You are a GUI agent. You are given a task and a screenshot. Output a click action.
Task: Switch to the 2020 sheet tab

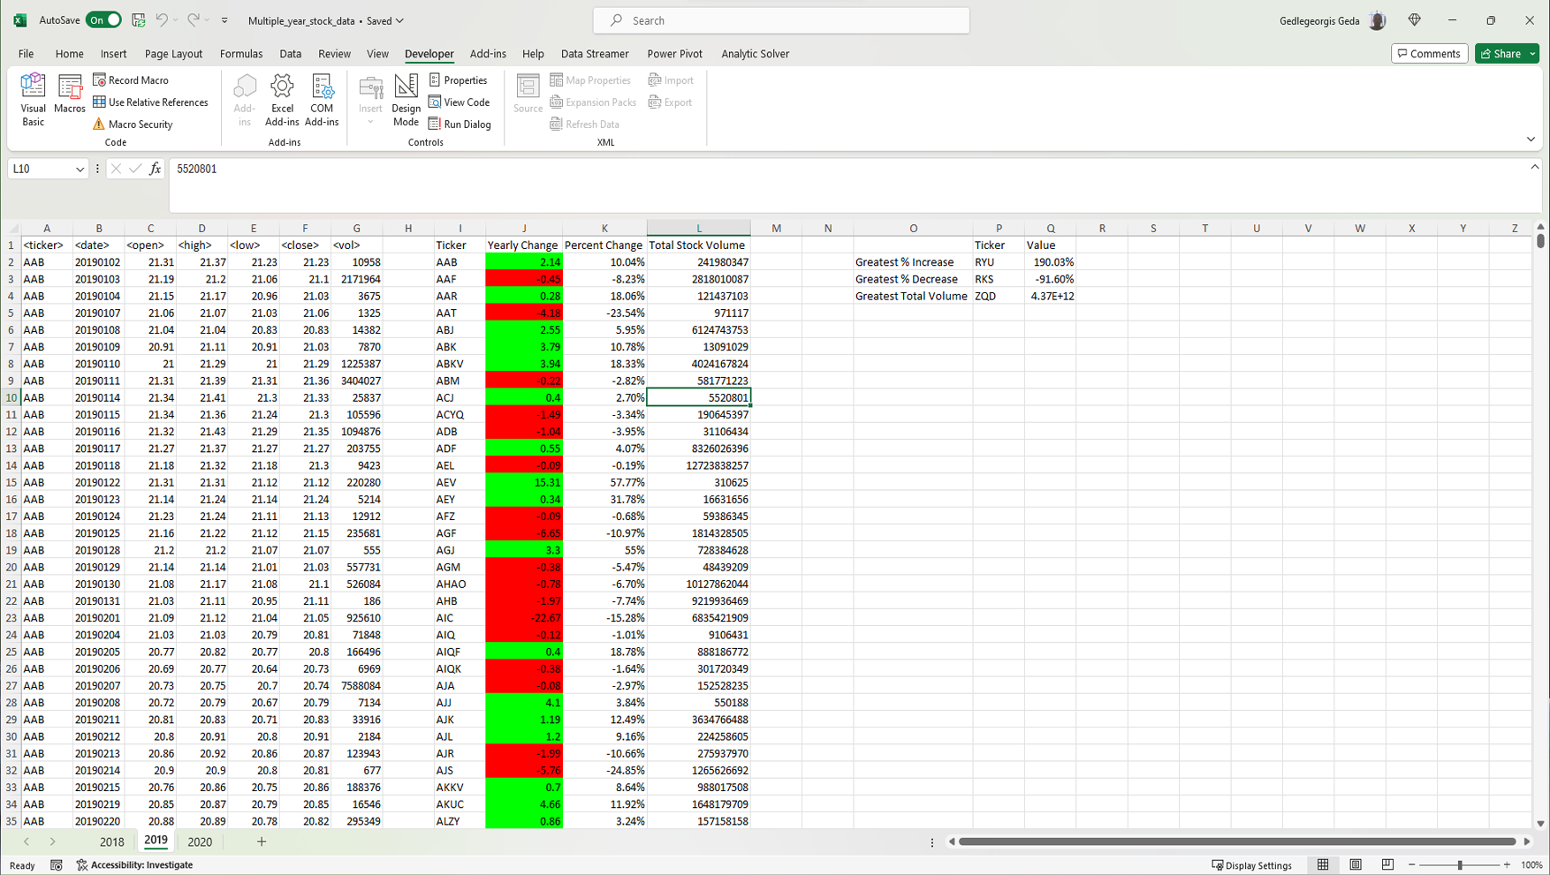(x=200, y=841)
